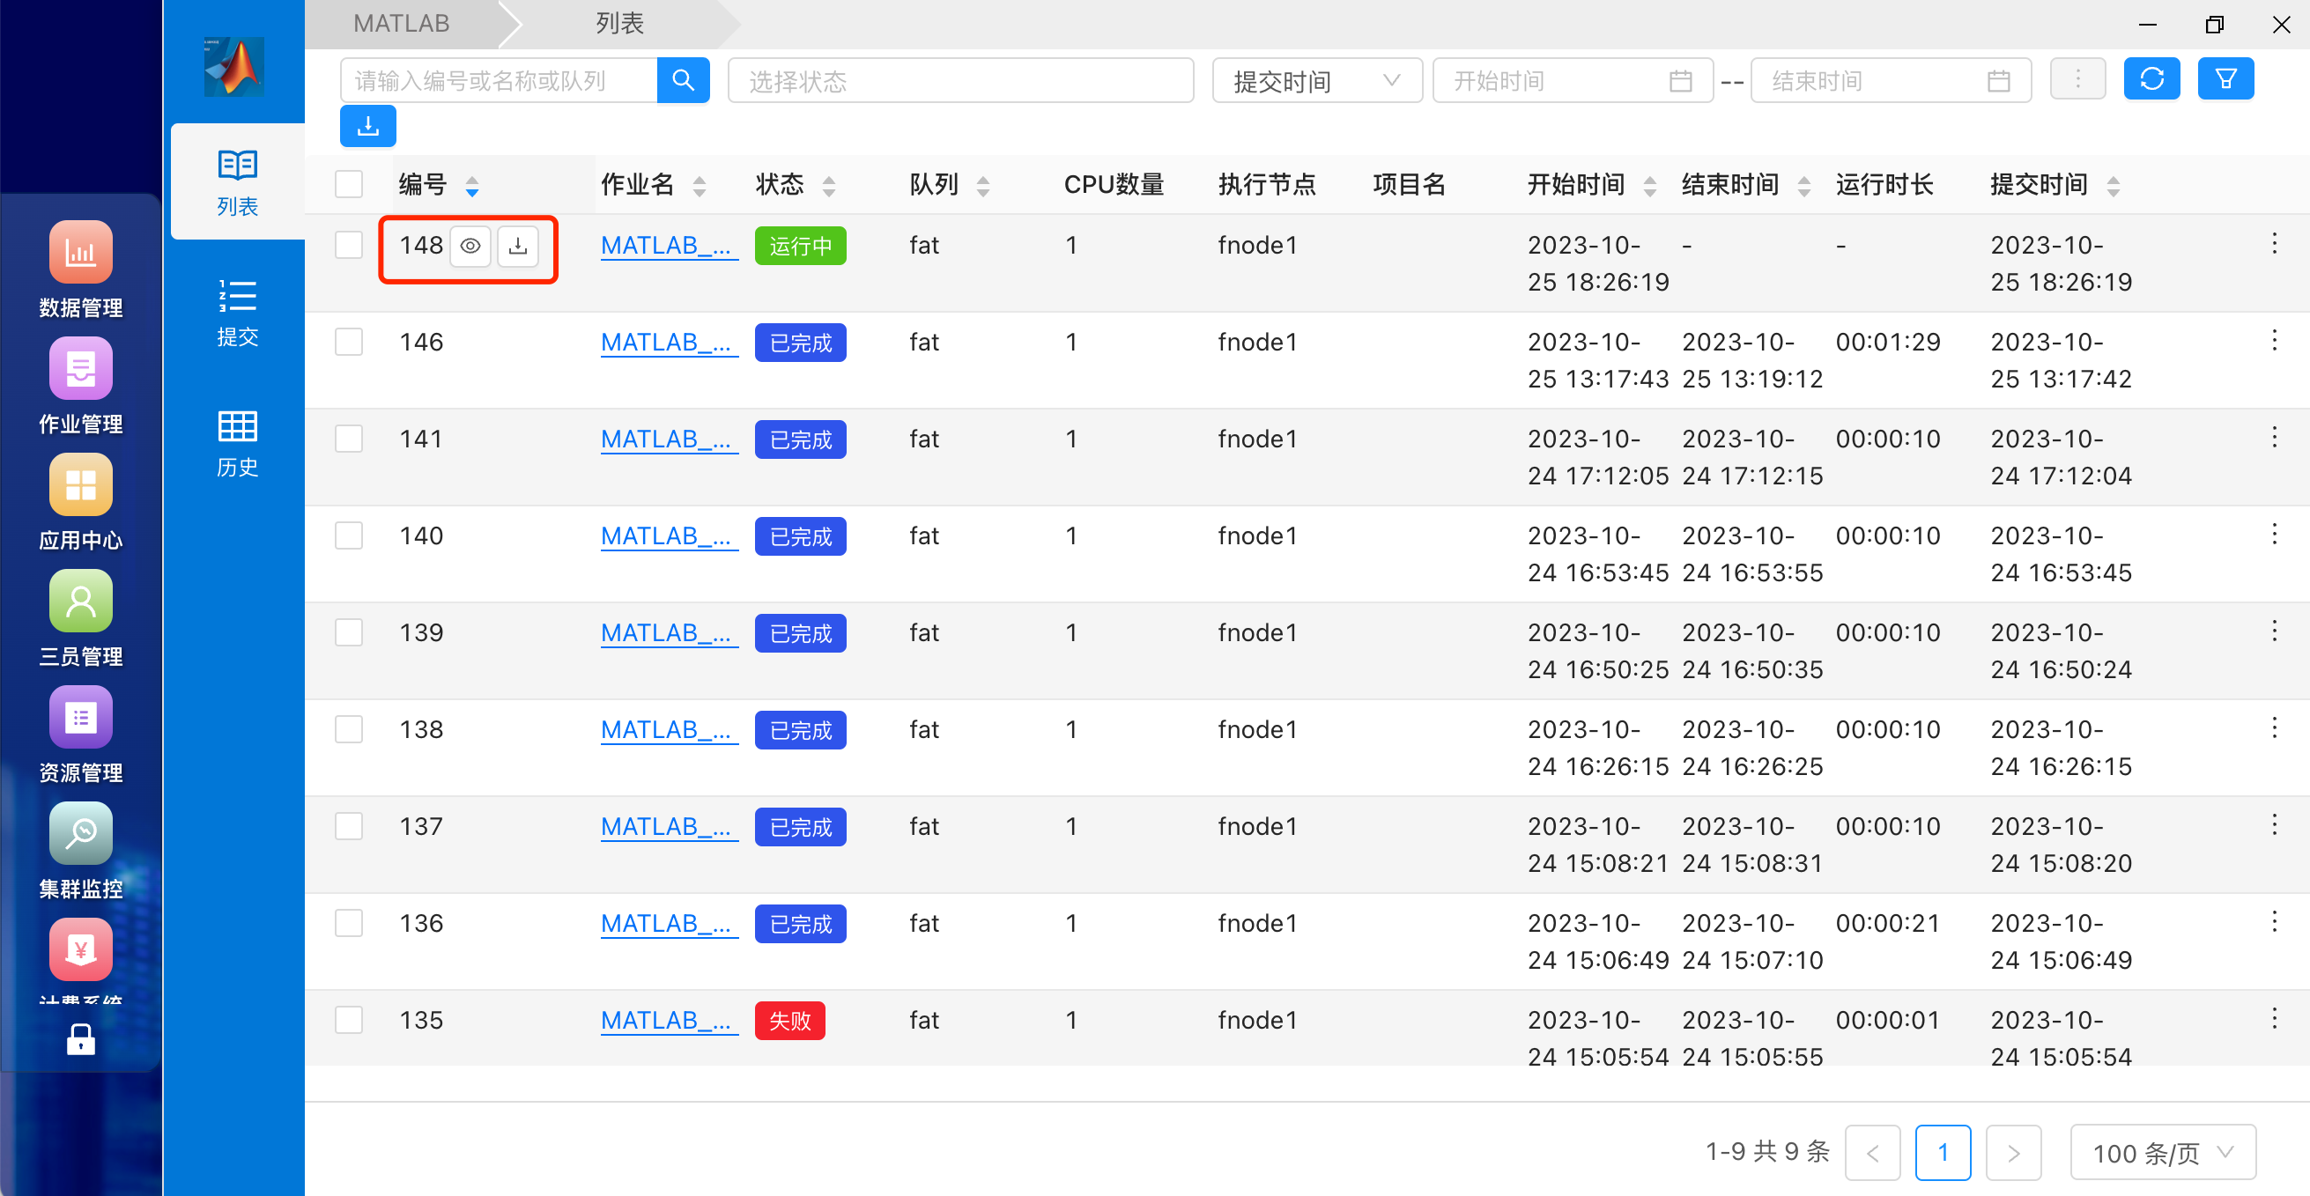Open row actions for job 135
Image resolution: width=2310 pixels, height=1196 pixels.
pyautogui.click(x=2274, y=1018)
